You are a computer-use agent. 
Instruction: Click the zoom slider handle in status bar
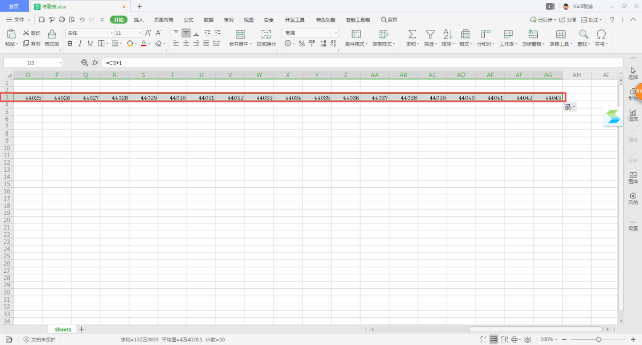[599, 340]
